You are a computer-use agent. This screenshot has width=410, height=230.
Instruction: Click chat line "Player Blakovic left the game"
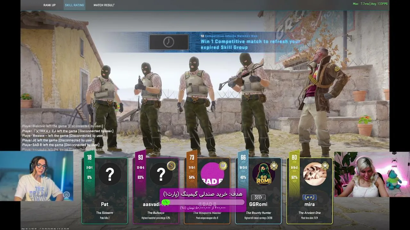62,126
